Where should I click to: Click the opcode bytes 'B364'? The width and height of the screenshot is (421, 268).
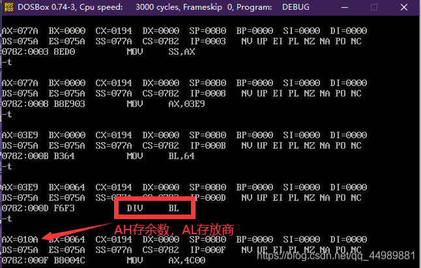[64, 156]
